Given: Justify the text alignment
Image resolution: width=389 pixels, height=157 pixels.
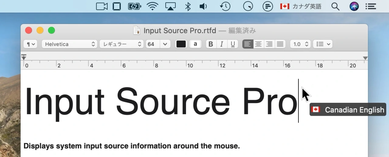Looking at the screenshot, I should click(280, 44).
